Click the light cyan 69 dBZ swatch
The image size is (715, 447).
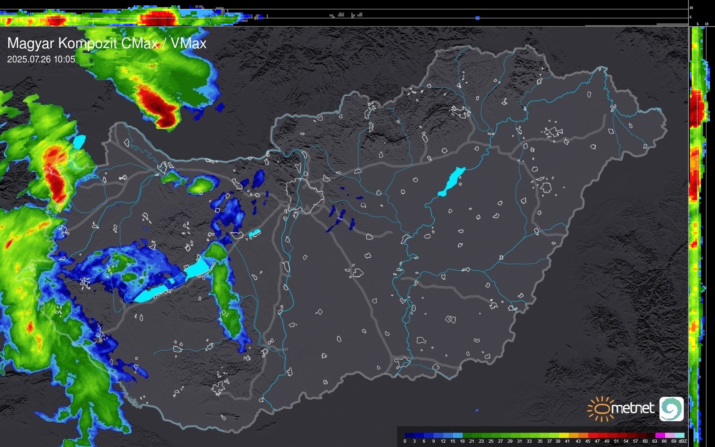tap(679, 436)
